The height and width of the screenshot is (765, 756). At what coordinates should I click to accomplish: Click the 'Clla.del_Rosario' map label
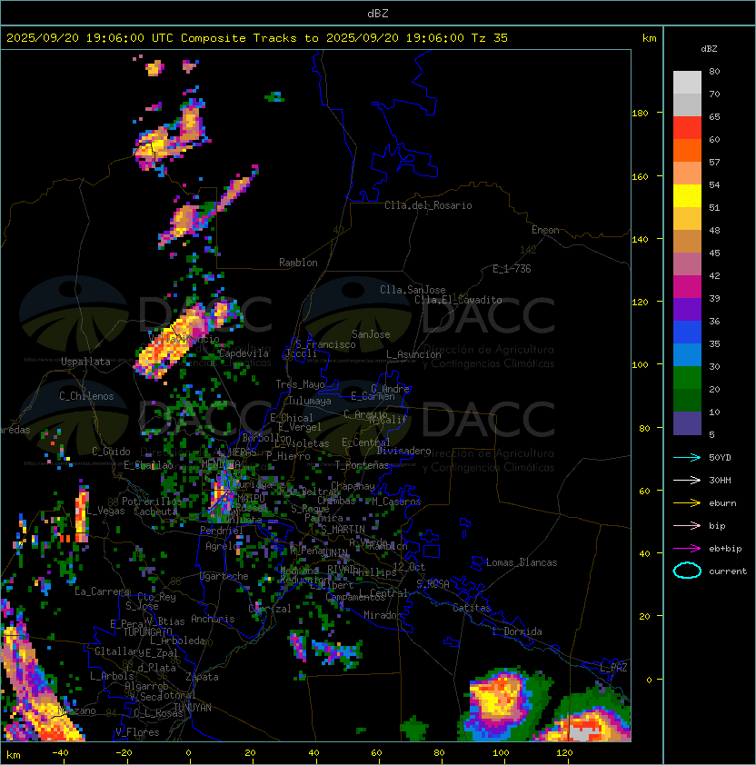click(428, 205)
